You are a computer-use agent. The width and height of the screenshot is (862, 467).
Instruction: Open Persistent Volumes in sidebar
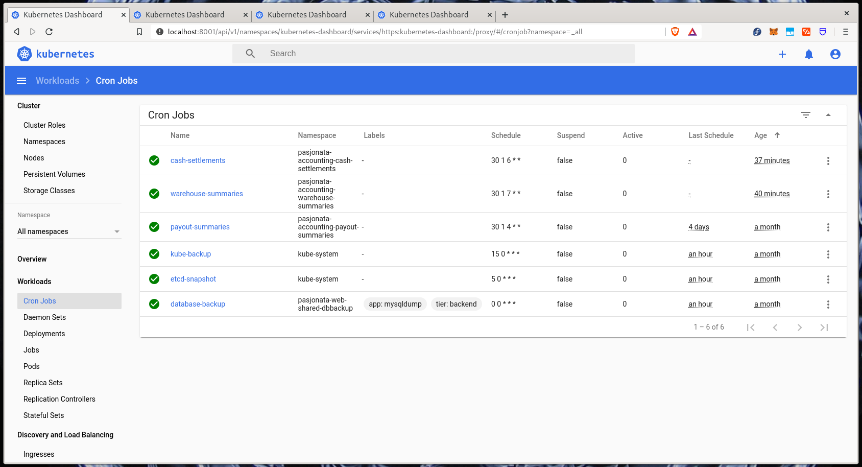[x=54, y=174]
